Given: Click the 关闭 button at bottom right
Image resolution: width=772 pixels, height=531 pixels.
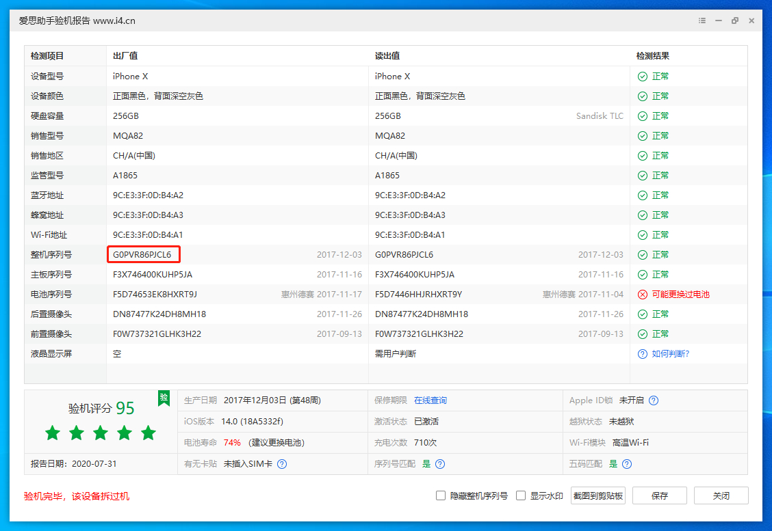Looking at the screenshot, I should [x=721, y=495].
